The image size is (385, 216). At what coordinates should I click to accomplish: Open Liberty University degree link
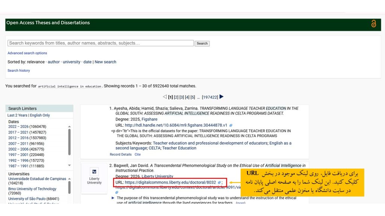158,177
